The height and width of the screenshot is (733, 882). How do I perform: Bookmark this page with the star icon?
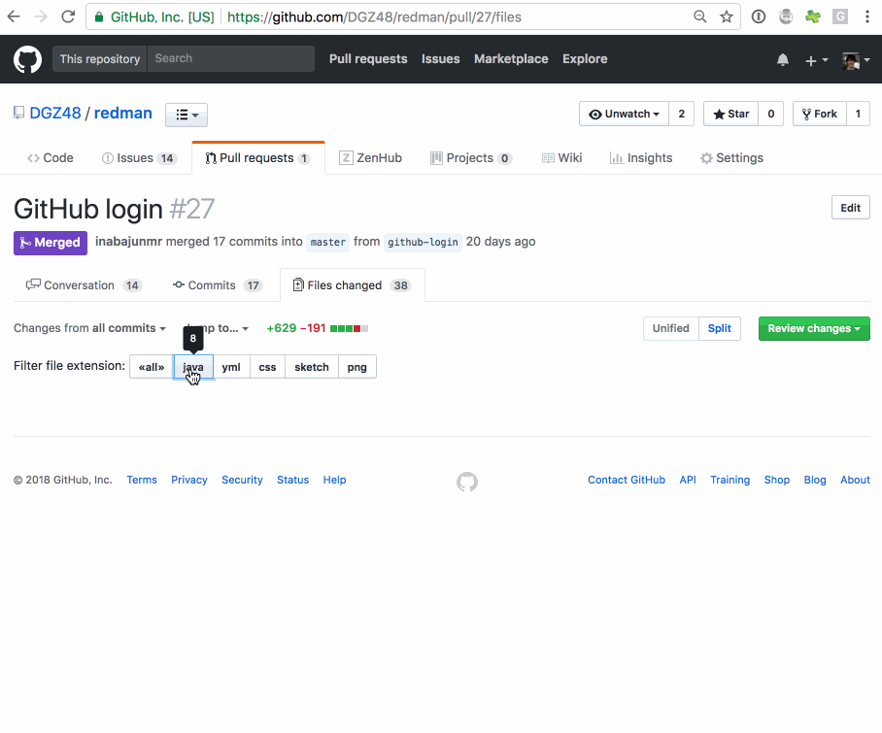click(727, 17)
